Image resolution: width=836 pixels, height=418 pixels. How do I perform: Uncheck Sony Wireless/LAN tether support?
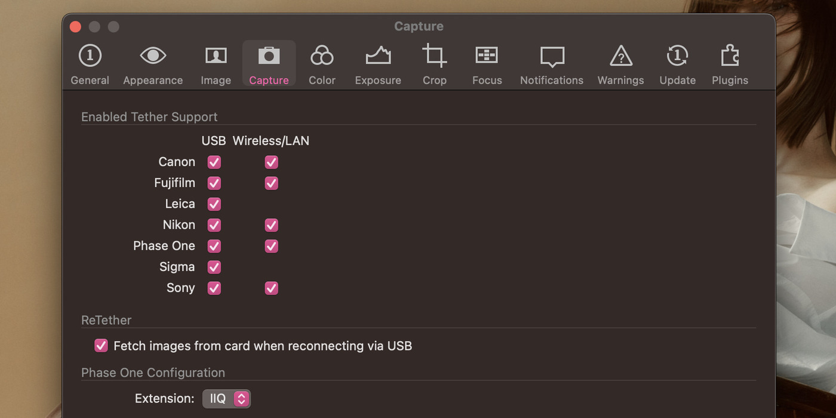pyautogui.click(x=272, y=288)
